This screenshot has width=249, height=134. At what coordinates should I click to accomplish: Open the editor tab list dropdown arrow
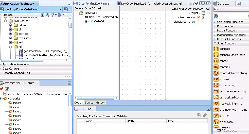click(209, 3)
